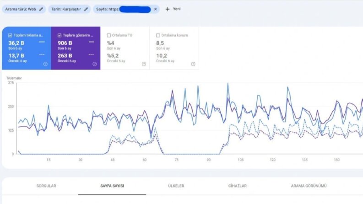This screenshot has height=204, width=363.
Task: Click the 250 y-axis label
Action: pos(11,107)
